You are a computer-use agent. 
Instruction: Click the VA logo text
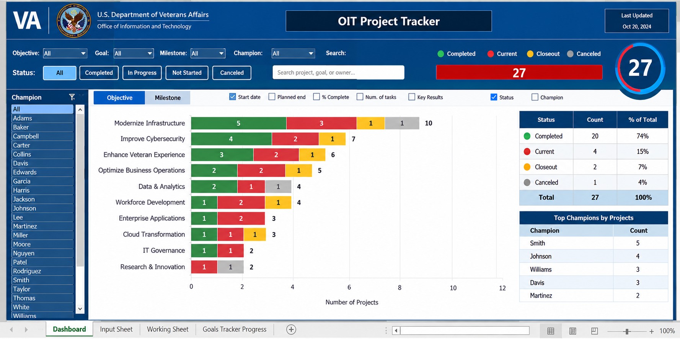[x=27, y=21]
